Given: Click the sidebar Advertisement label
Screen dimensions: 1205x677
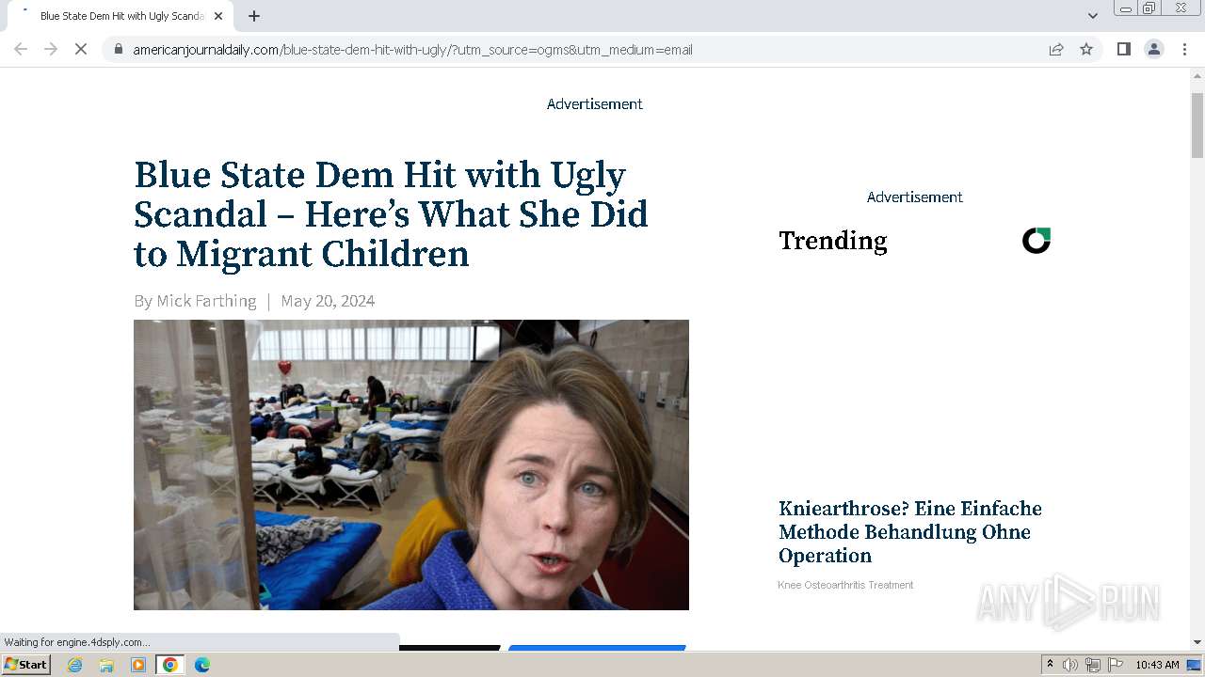Looking at the screenshot, I should pyautogui.click(x=915, y=197).
